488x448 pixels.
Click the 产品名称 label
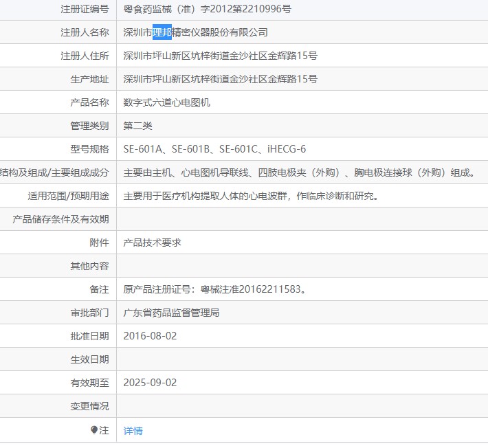tap(89, 102)
